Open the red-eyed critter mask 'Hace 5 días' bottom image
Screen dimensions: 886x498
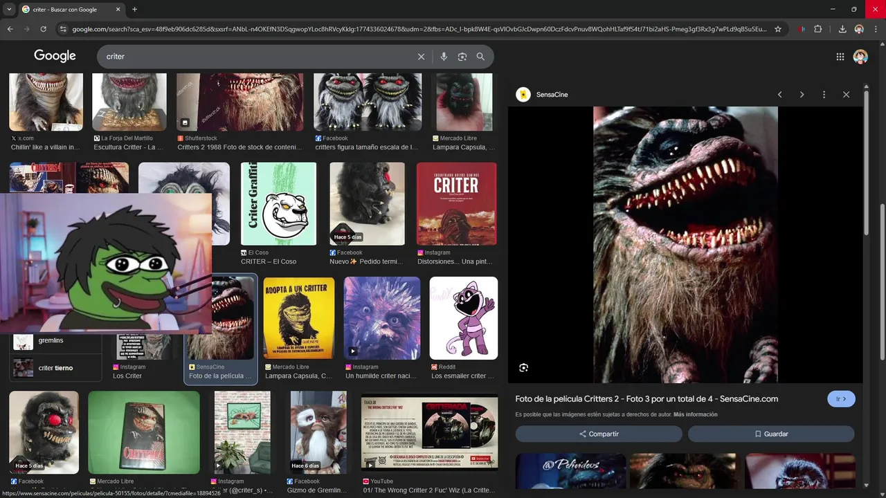click(44, 432)
